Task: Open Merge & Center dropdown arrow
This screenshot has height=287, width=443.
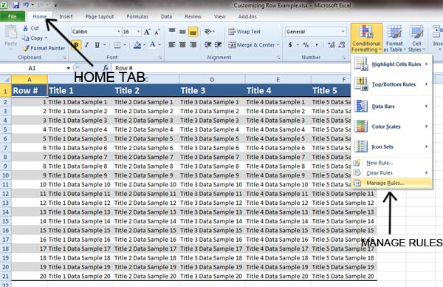Action: point(278,44)
